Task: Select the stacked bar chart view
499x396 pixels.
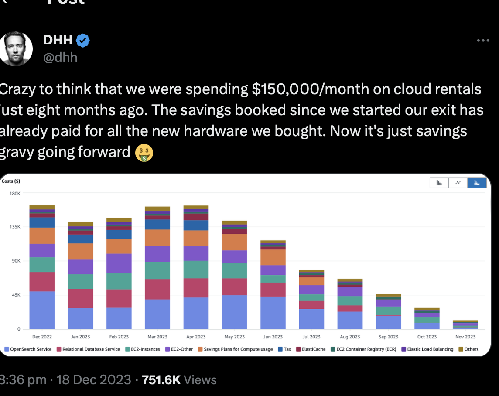Action: coord(477,183)
